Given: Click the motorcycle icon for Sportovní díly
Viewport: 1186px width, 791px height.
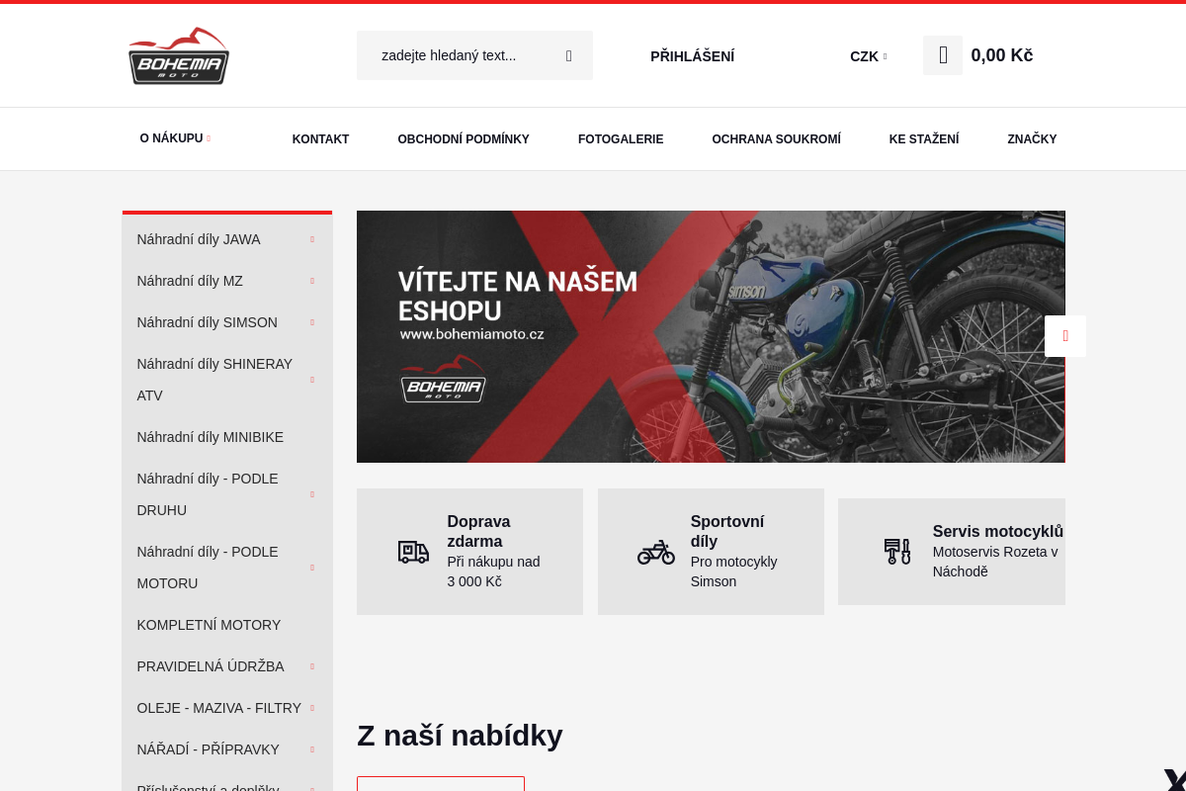Looking at the screenshot, I should [656, 552].
